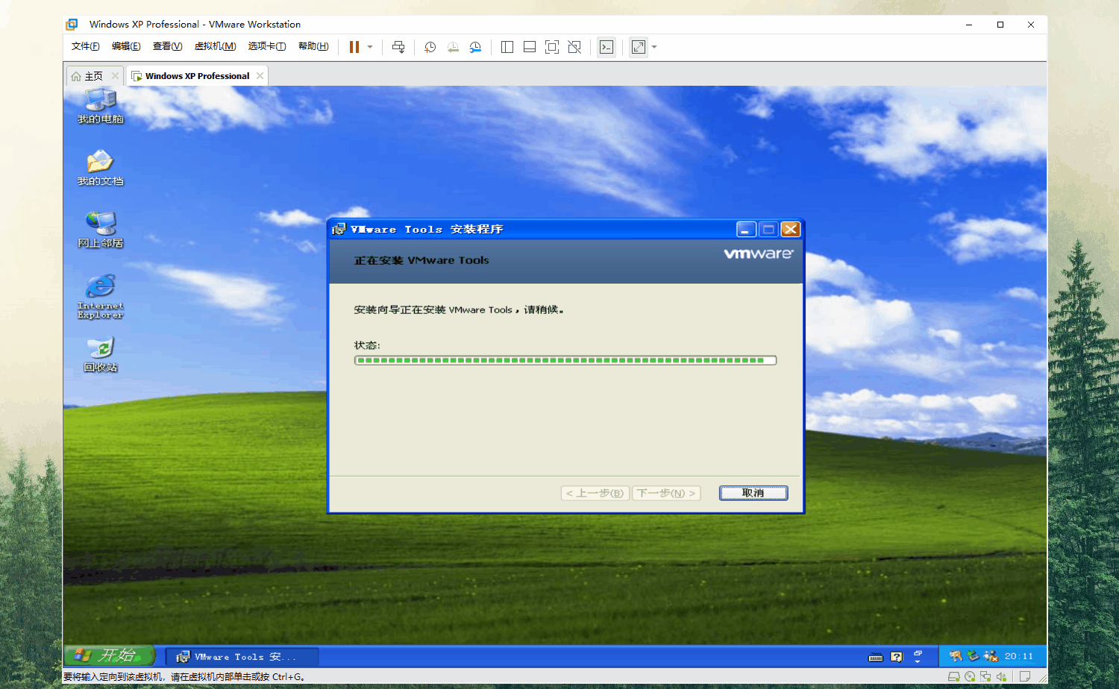Open the 虚拟机 menu

coord(216,46)
